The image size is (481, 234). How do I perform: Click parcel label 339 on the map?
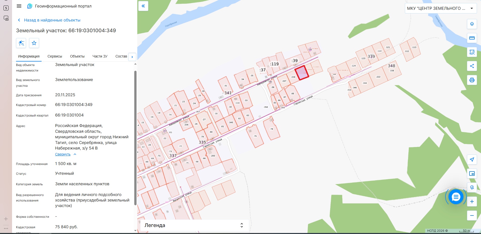[371, 56]
